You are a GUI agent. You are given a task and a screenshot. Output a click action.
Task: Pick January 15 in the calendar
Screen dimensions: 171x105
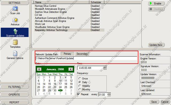[49, 84]
